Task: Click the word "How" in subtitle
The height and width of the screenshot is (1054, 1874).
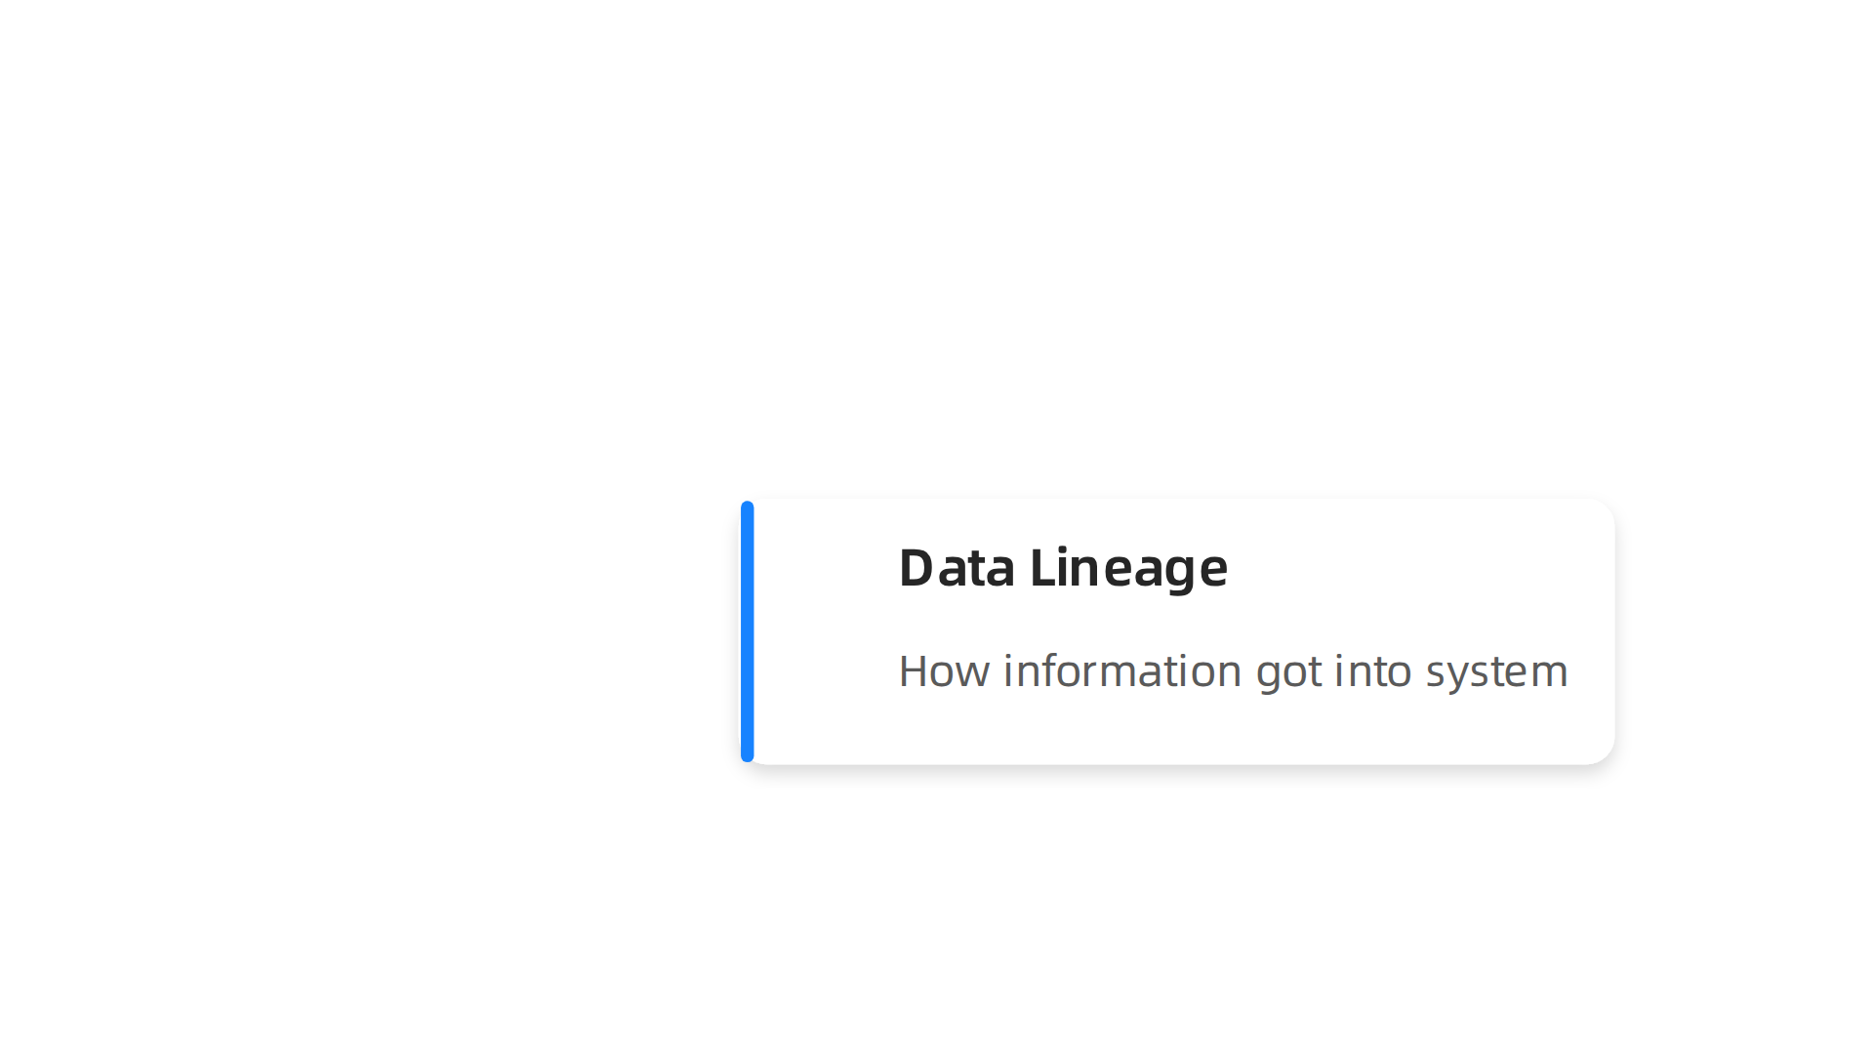Action: coord(944,671)
